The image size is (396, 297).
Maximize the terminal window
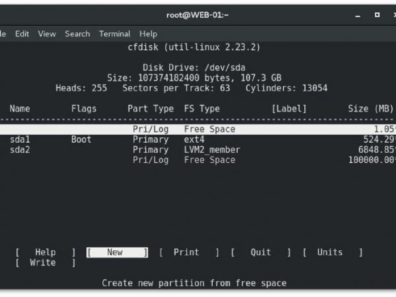(377, 15)
